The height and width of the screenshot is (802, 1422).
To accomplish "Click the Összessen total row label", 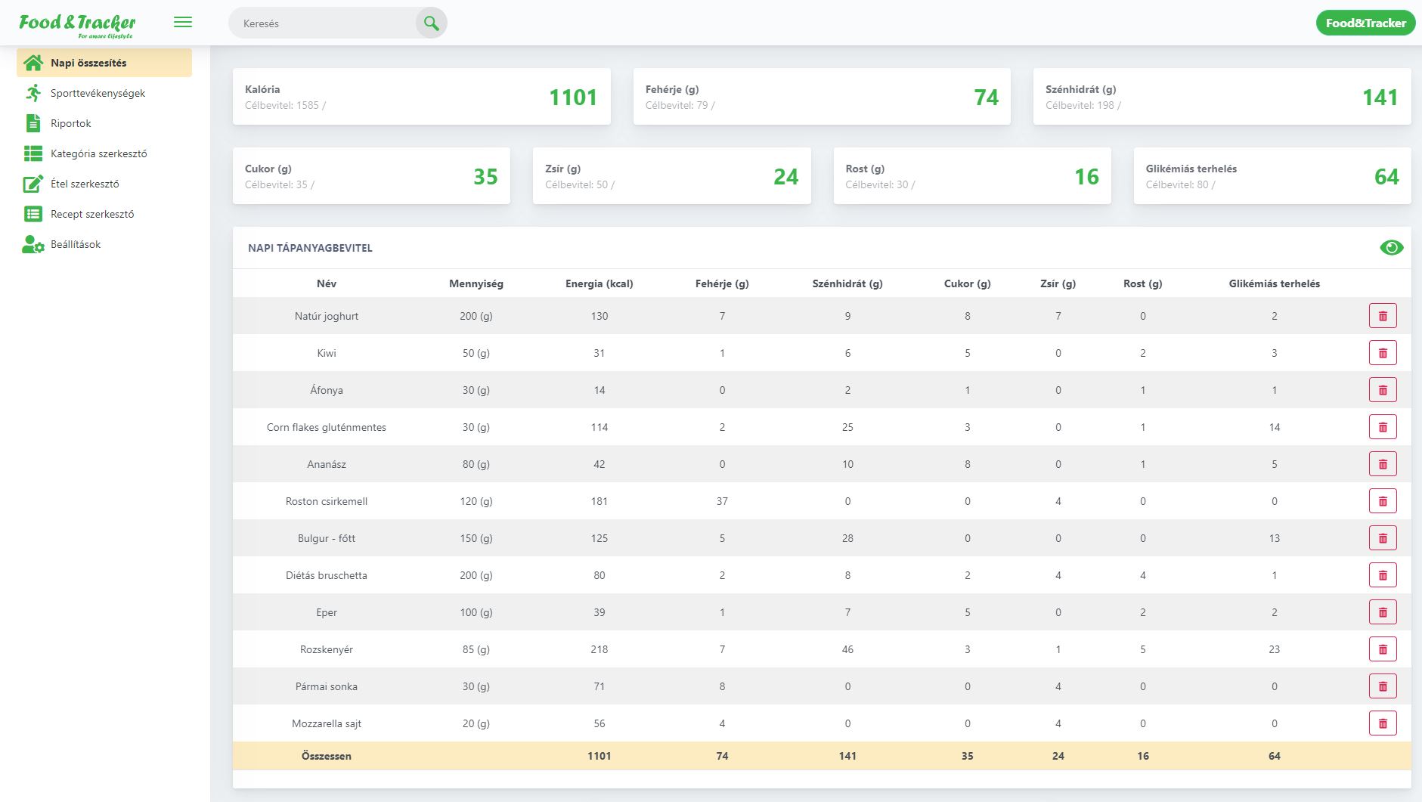I will 327,756.
